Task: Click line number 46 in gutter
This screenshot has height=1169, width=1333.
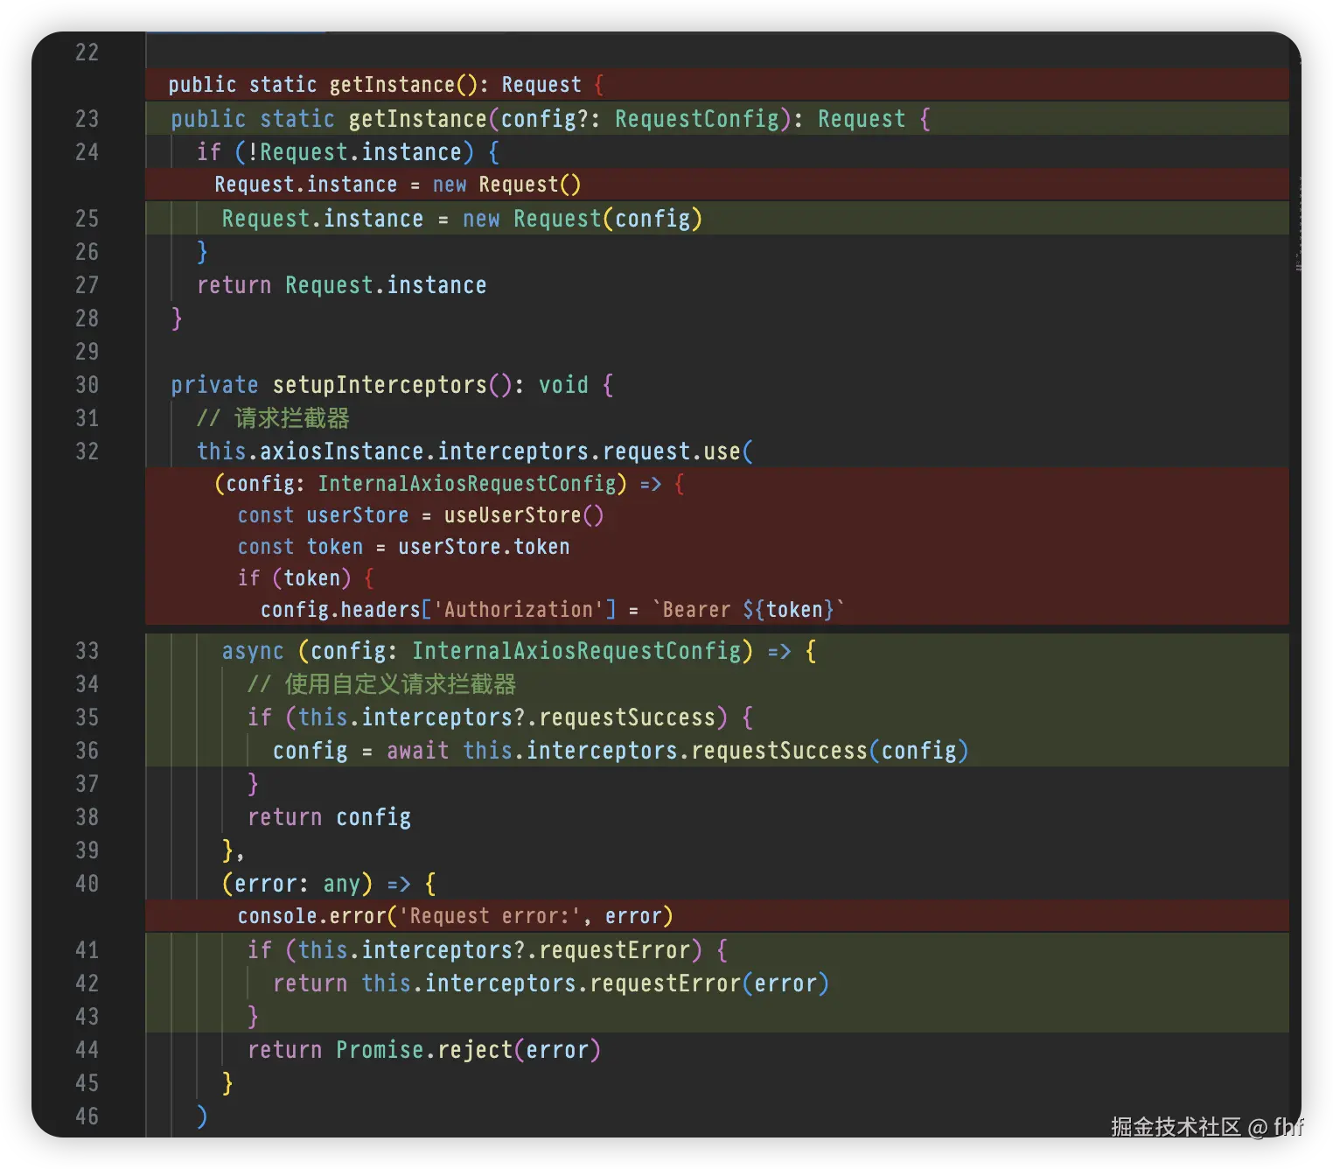Action: pos(87,1116)
